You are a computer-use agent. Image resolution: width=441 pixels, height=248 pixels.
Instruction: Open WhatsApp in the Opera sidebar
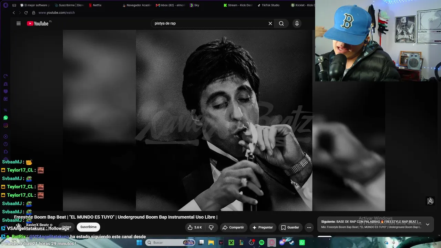coord(6,118)
